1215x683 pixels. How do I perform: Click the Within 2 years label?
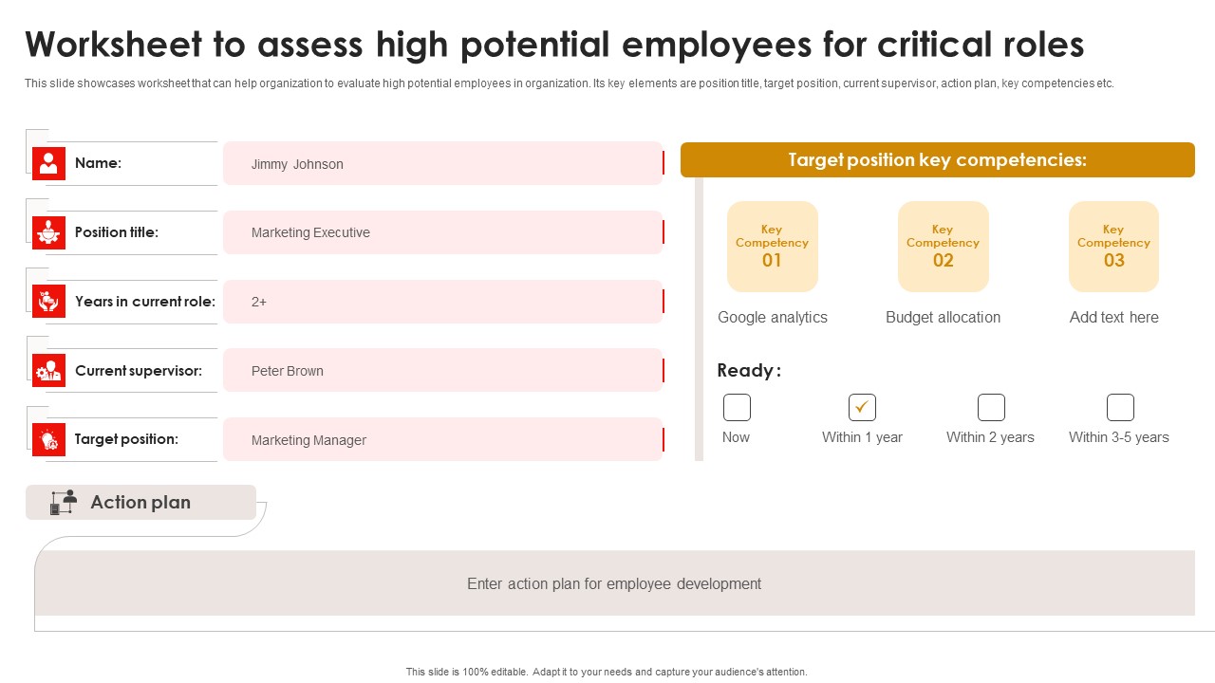pos(990,437)
